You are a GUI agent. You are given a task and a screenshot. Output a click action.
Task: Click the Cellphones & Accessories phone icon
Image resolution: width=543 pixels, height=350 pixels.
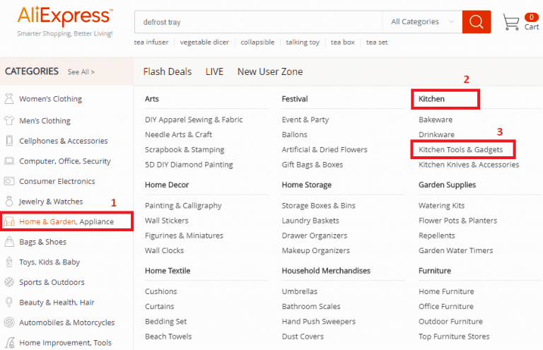(x=9, y=141)
